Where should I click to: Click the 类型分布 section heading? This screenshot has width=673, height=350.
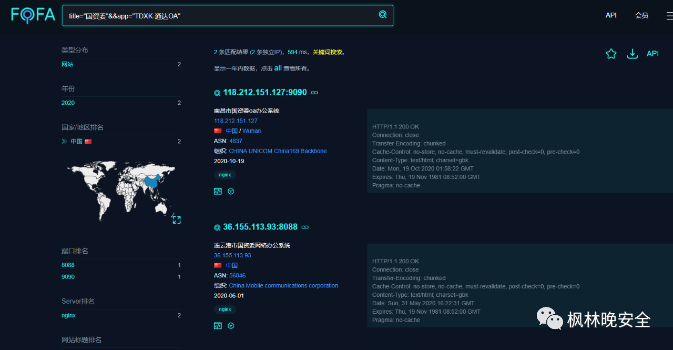click(x=75, y=50)
